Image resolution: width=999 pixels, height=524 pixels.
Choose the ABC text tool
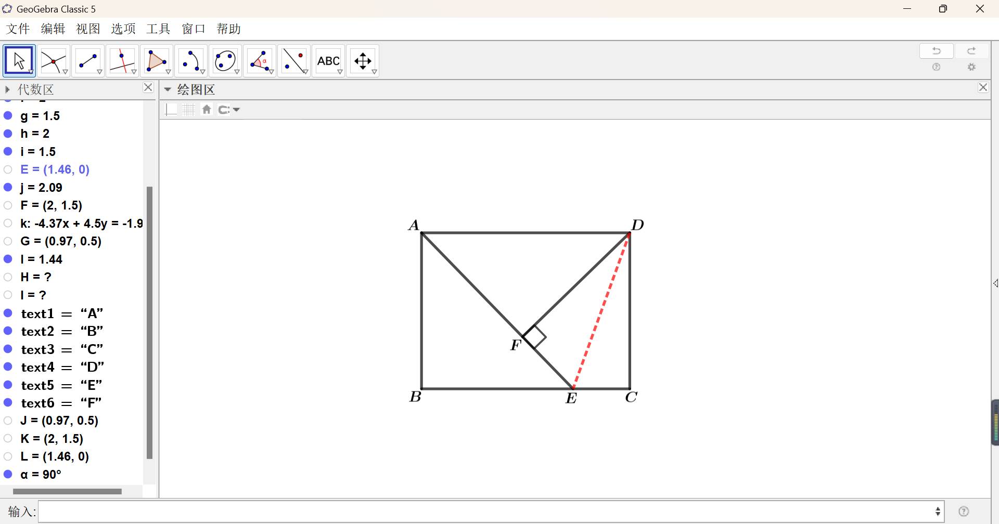[x=328, y=61]
